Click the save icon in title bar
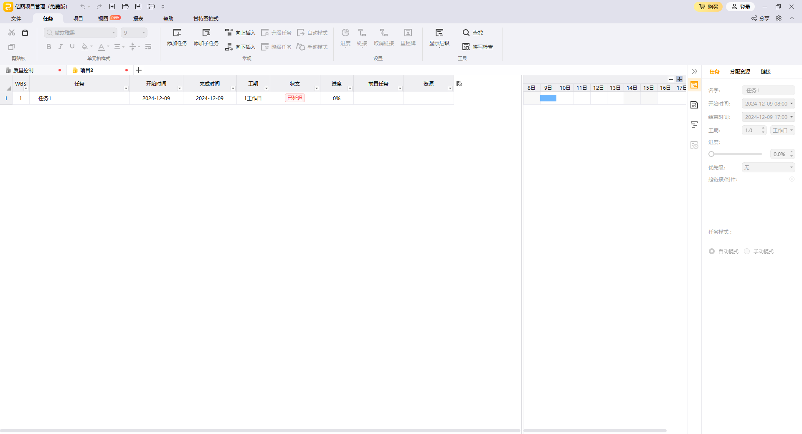Image resolution: width=802 pixels, height=434 pixels. (138, 7)
